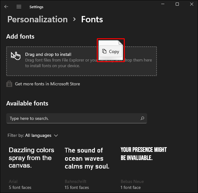Click the Copy label in drag tooltip

tap(114, 51)
